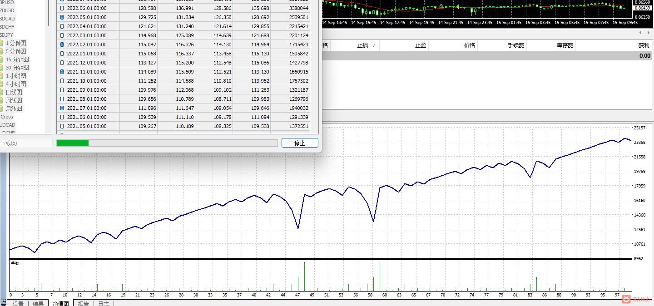The width and height of the screenshot is (654, 306).
Task: Select the 30 分钟图 timeframe item
Action: tap(17, 68)
